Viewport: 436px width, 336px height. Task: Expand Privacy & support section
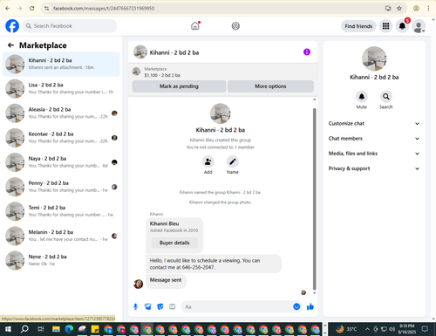[374, 168]
